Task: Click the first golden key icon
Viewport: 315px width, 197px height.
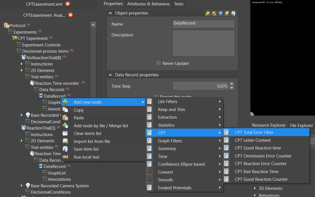Action: (208, 13)
